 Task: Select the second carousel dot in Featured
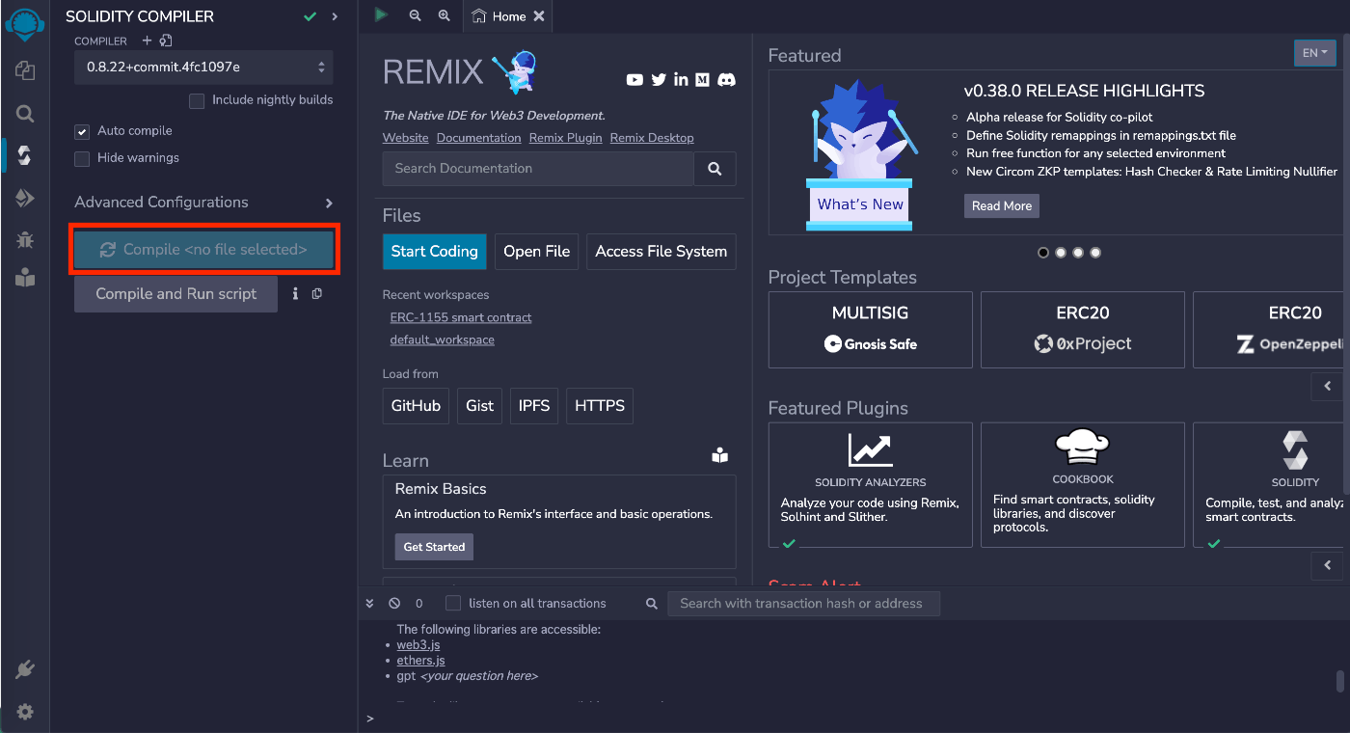[x=1061, y=253]
